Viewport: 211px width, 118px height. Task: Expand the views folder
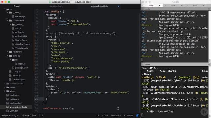pos(5,91)
